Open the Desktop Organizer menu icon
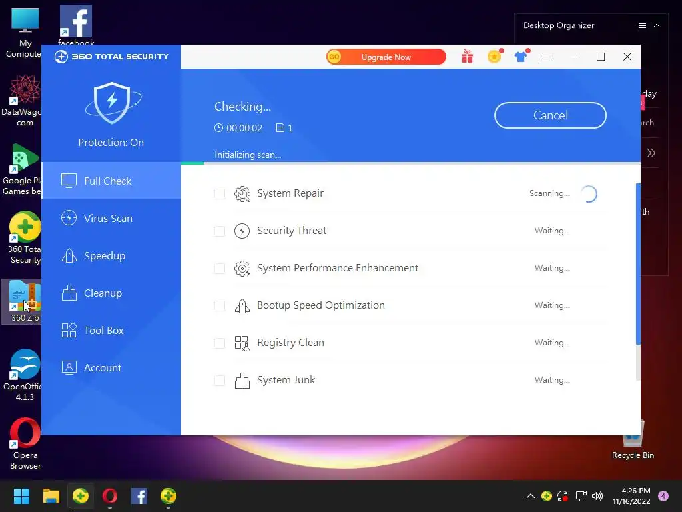Viewport: 682px width, 512px height. coord(642,26)
